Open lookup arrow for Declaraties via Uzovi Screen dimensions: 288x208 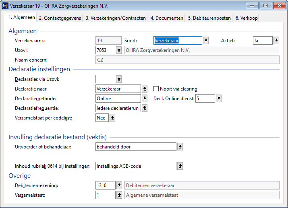pyautogui.click(x=119, y=79)
